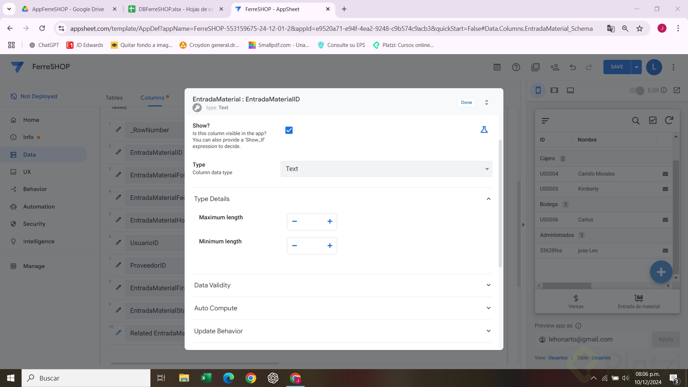Open Automation in the left sidebar
Viewport: 688px width, 387px height.
(39, 206)
